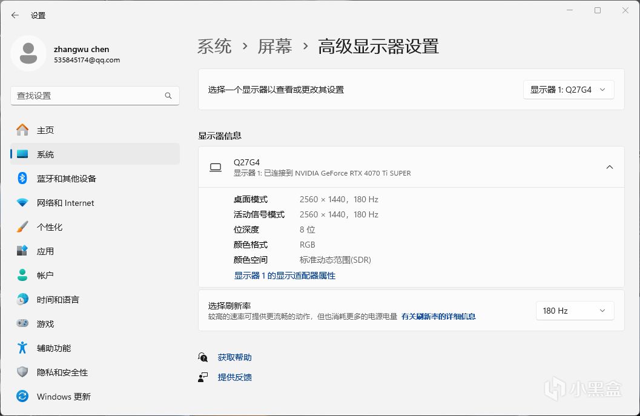Screen dimensions: 640x416
Task: Go to the 游戏 settings section
Action: [x=45, y=323]
